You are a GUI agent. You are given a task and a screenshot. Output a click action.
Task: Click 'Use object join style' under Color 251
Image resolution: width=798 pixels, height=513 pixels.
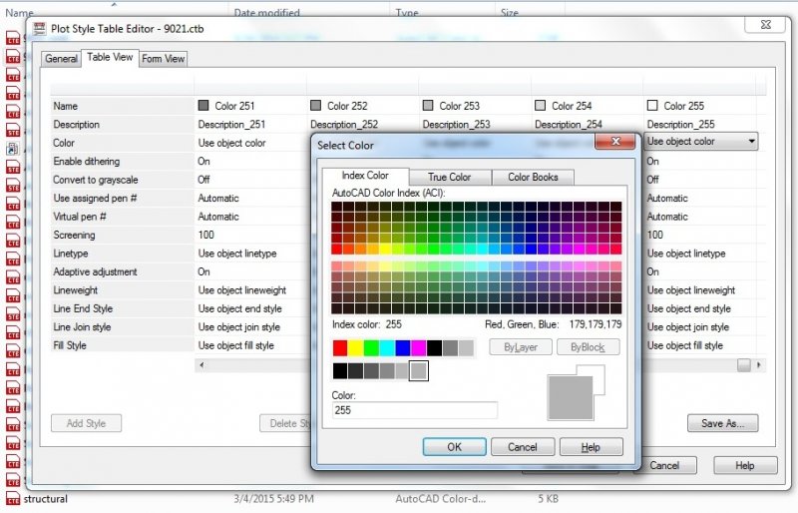(x=239, y=327)
